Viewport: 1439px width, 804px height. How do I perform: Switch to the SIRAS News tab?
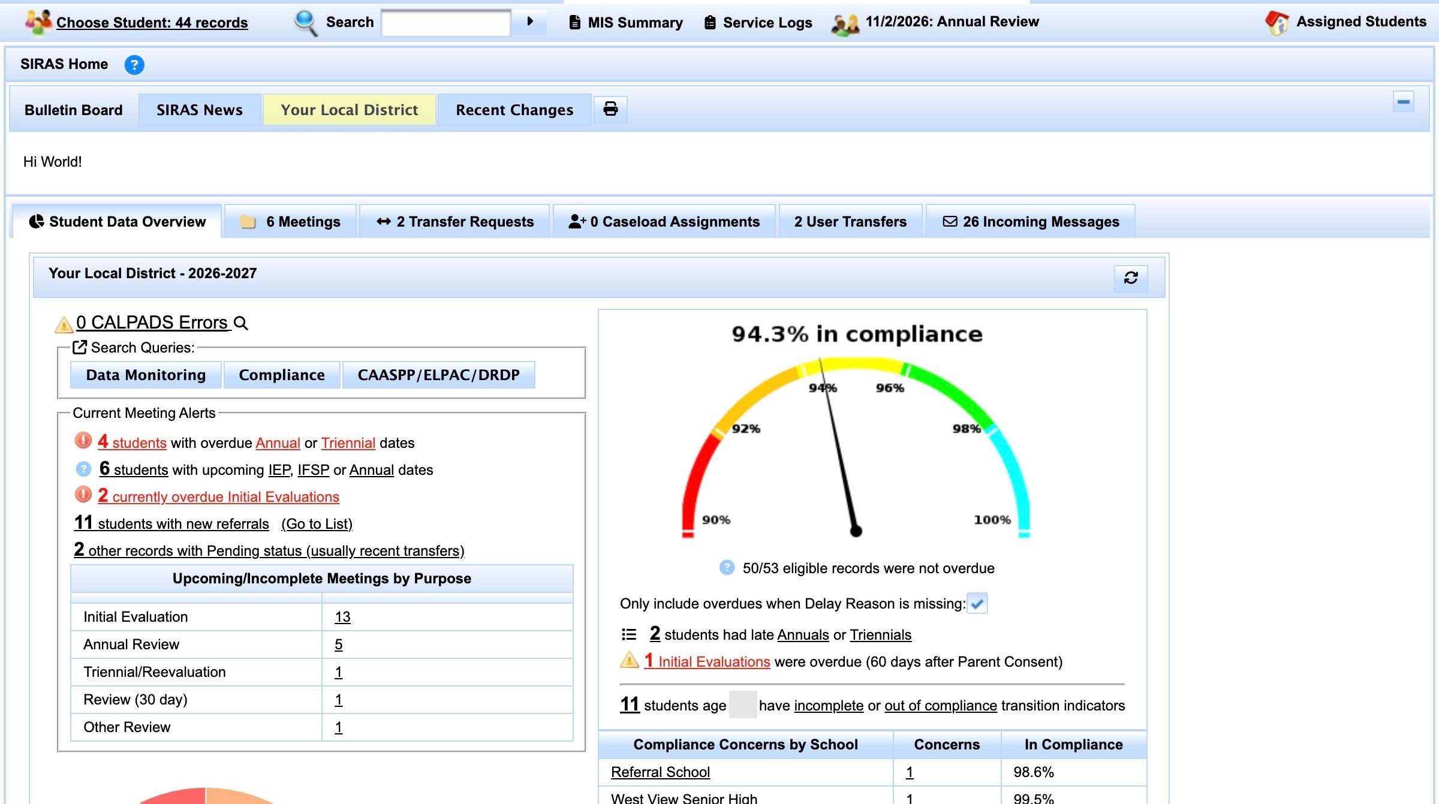click(200, 110)
